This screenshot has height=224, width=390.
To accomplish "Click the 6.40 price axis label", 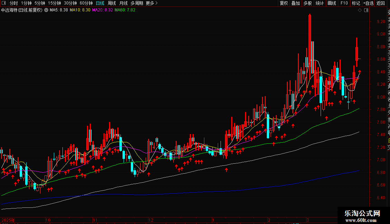I will click(x=381, y=198).
